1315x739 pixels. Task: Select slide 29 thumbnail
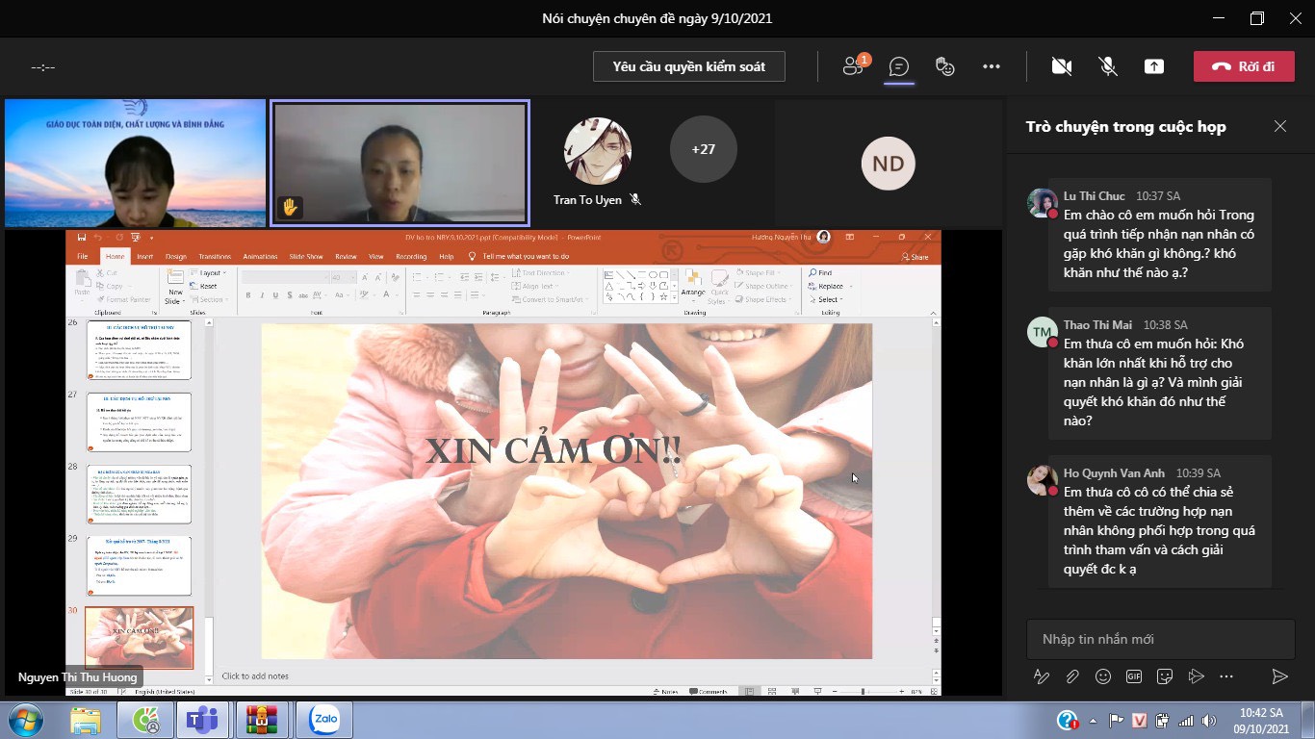[140, 565]
